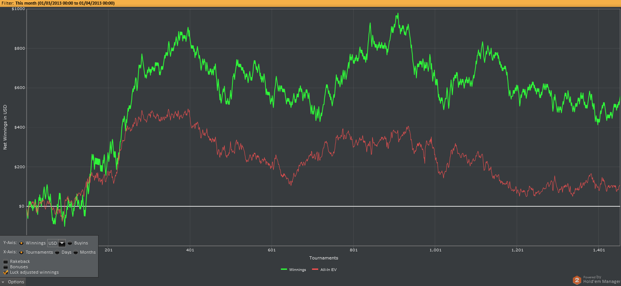The width and height of the screenshot is (621, 286).
Task: Click the red All-In EV legend marker
Action: 315,269
